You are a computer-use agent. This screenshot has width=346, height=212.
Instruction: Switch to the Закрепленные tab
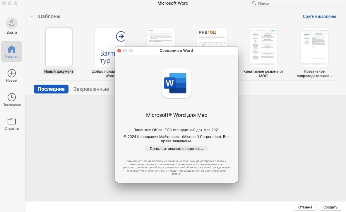tap(91, 89)
